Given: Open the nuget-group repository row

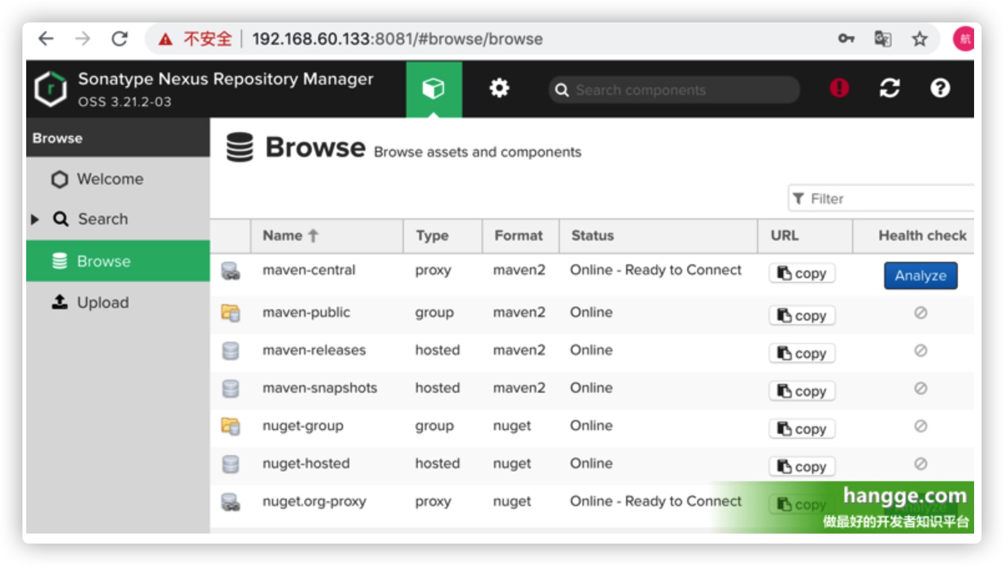Looking at the screenshot, I should tap(592, 428).
